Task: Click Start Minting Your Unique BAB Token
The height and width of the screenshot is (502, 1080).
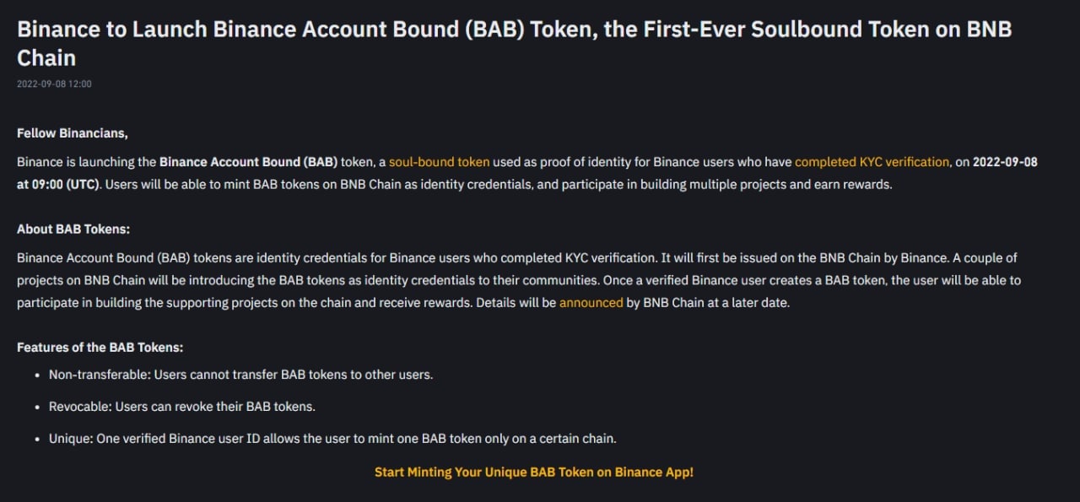Action: click(x=533, y=472)
